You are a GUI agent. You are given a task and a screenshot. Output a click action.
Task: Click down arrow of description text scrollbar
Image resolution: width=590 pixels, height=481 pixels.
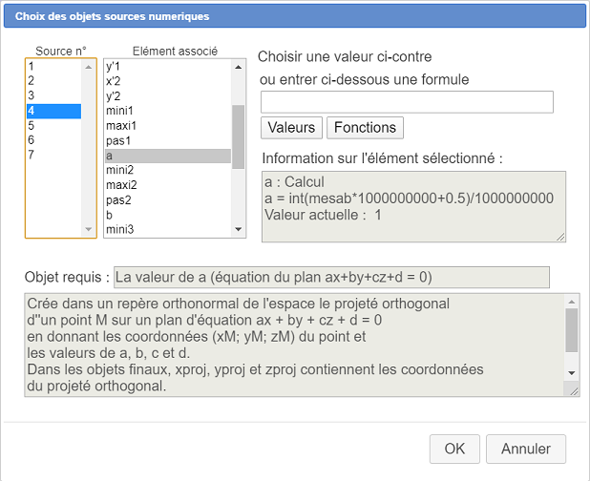point(572,373)
